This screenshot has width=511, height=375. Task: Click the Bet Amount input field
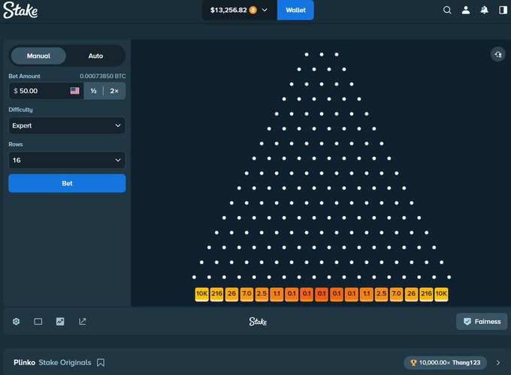tap(46, 91)
